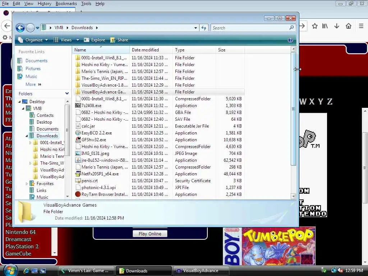368x276 pixels.
Task: Open Firefox Help menu
Action: 100,4
